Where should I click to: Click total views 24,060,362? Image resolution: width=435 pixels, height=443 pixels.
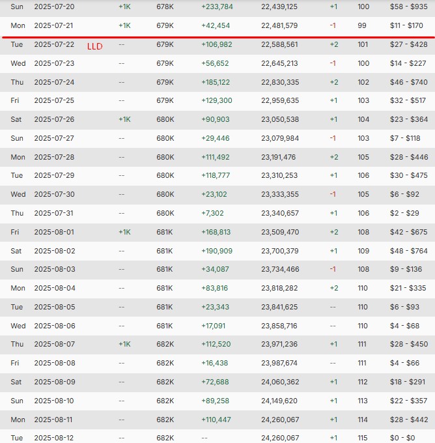click(280, 382)
